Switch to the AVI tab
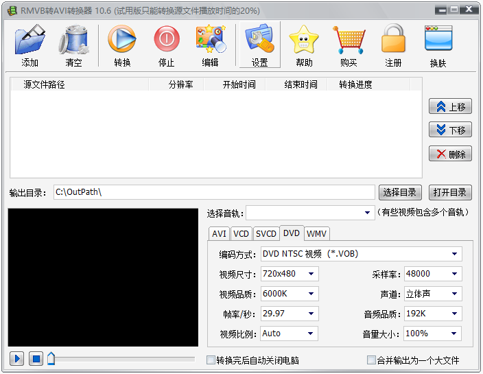The width and height of the screenshot is (483, 374). point(219,234)
